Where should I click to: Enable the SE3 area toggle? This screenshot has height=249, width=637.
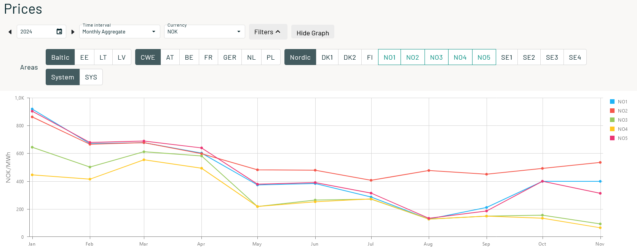552,57
